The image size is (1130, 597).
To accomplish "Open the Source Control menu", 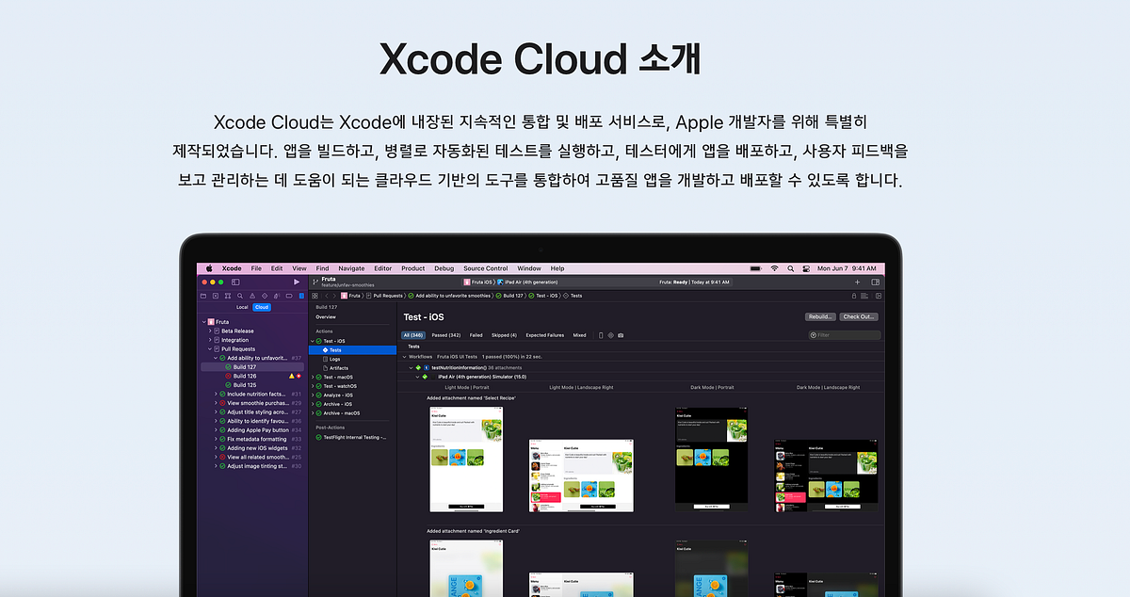I will click(x=485, y=268).
